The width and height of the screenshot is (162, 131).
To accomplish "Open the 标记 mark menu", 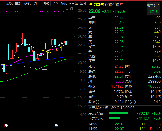I will click(x=64, y=3).
